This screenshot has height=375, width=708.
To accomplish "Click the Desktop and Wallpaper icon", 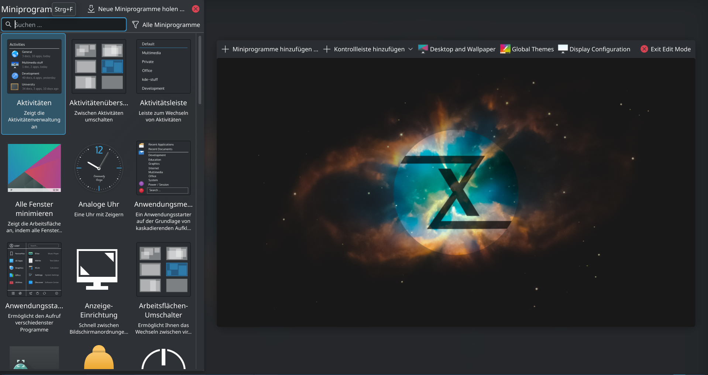I will 423,49.
